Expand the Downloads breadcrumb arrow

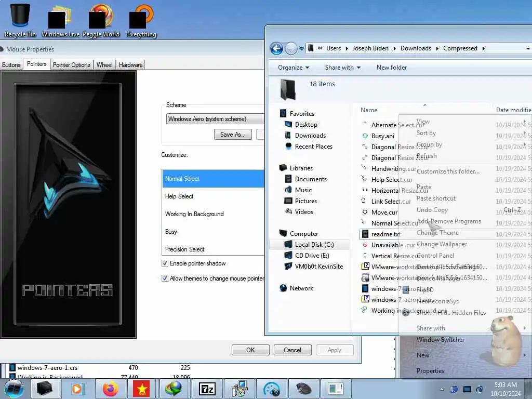click(x=437, y=48)
